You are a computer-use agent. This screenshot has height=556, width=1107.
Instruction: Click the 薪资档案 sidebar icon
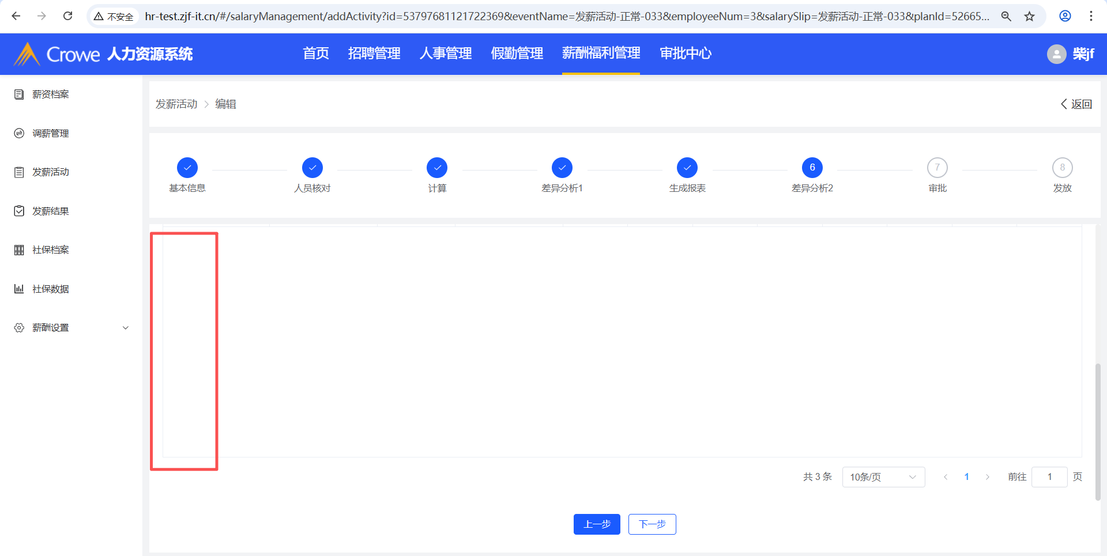click(19, 94)
